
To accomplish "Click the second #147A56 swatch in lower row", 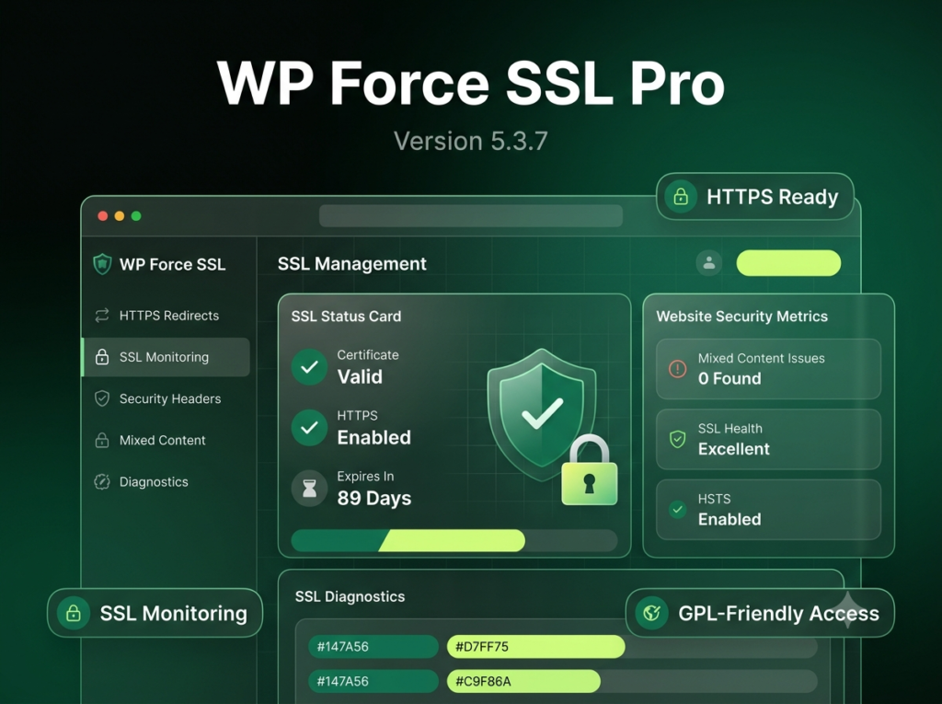I will coord(373,681).
